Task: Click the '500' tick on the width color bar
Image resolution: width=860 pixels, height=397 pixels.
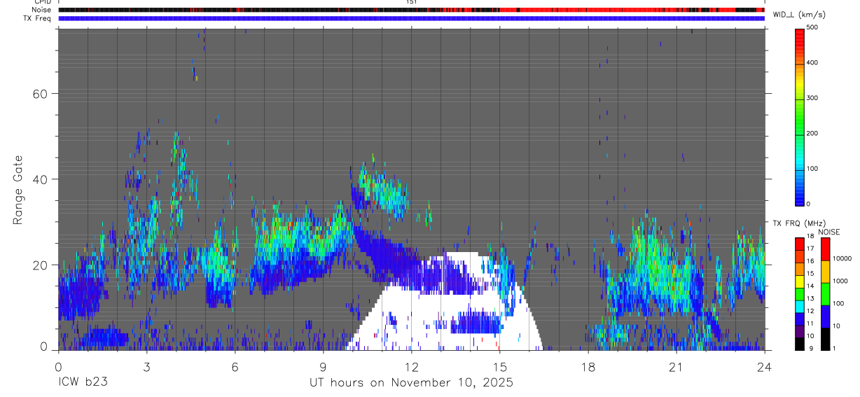Action: click(x=813, y=27)
